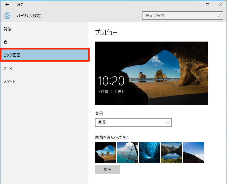227x184 pixels.
Task: Click the settings gear icon
Action: coord(7,16)
